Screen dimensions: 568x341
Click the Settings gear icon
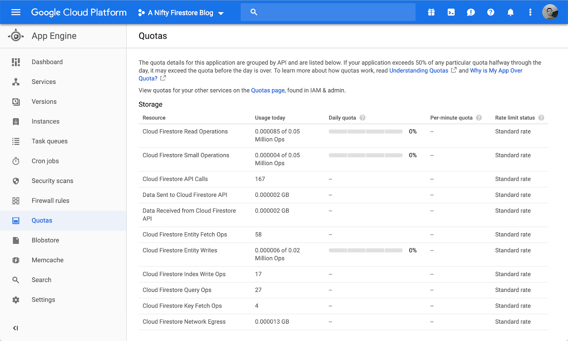pos(16,300)
